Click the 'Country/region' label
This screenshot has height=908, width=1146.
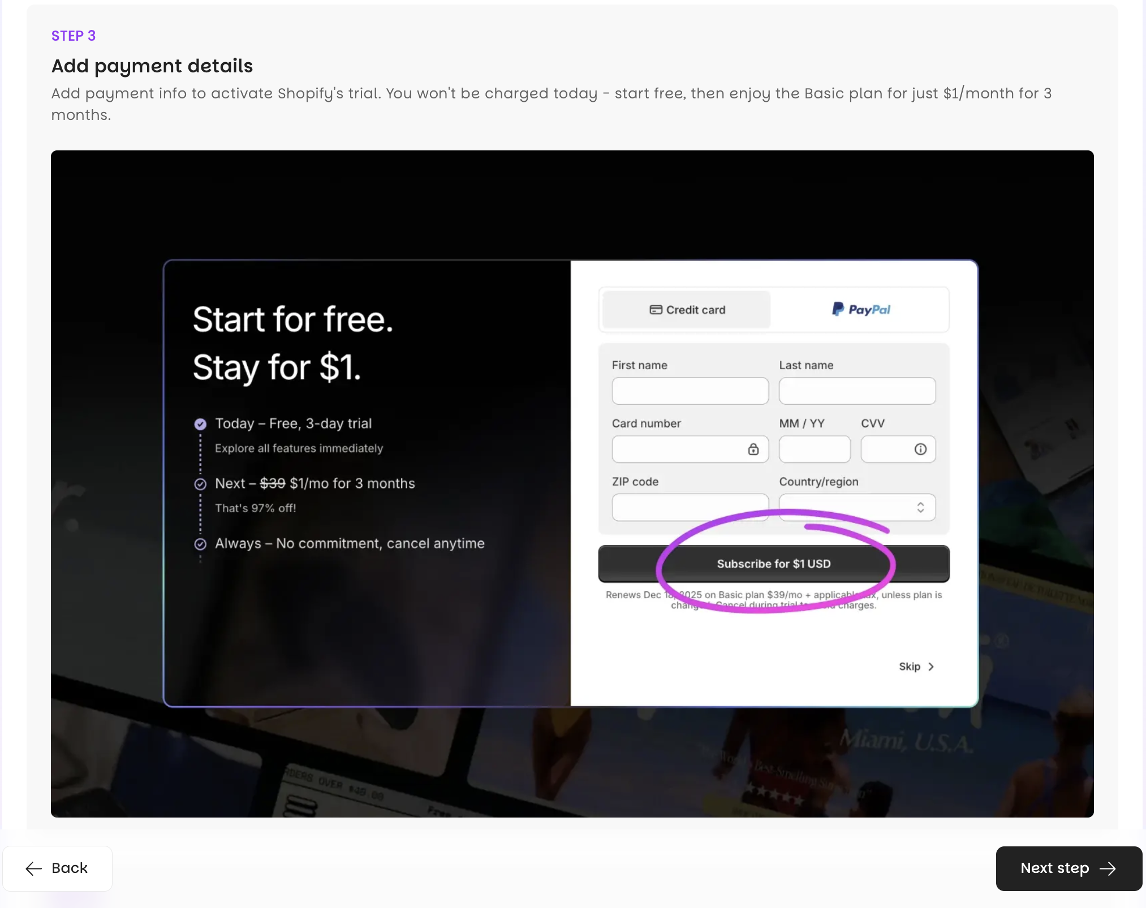(x=818, y=482)
